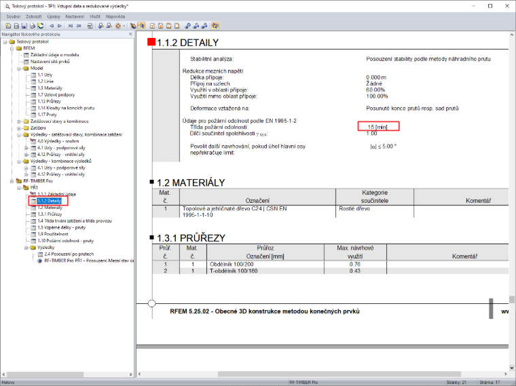Select 2.4 Posouzení po prutech item

pos(69,254)
